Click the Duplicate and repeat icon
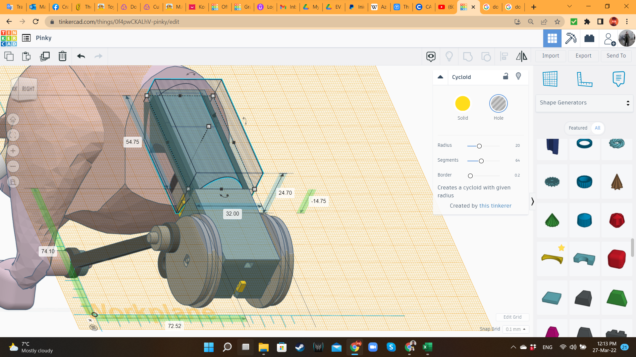The width and height of the screenshot is (636, 357). tap(44, 56)
